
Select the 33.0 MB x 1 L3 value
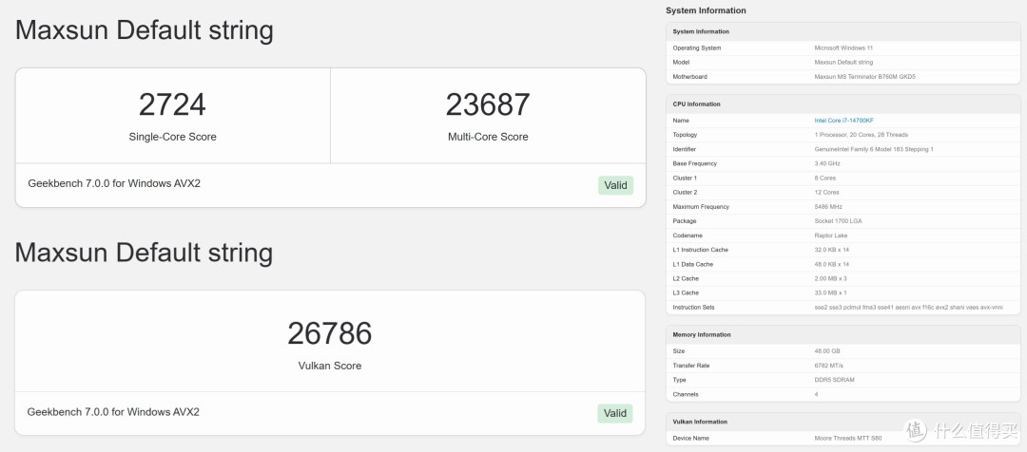pyautogui.click(x=830, y=293)
